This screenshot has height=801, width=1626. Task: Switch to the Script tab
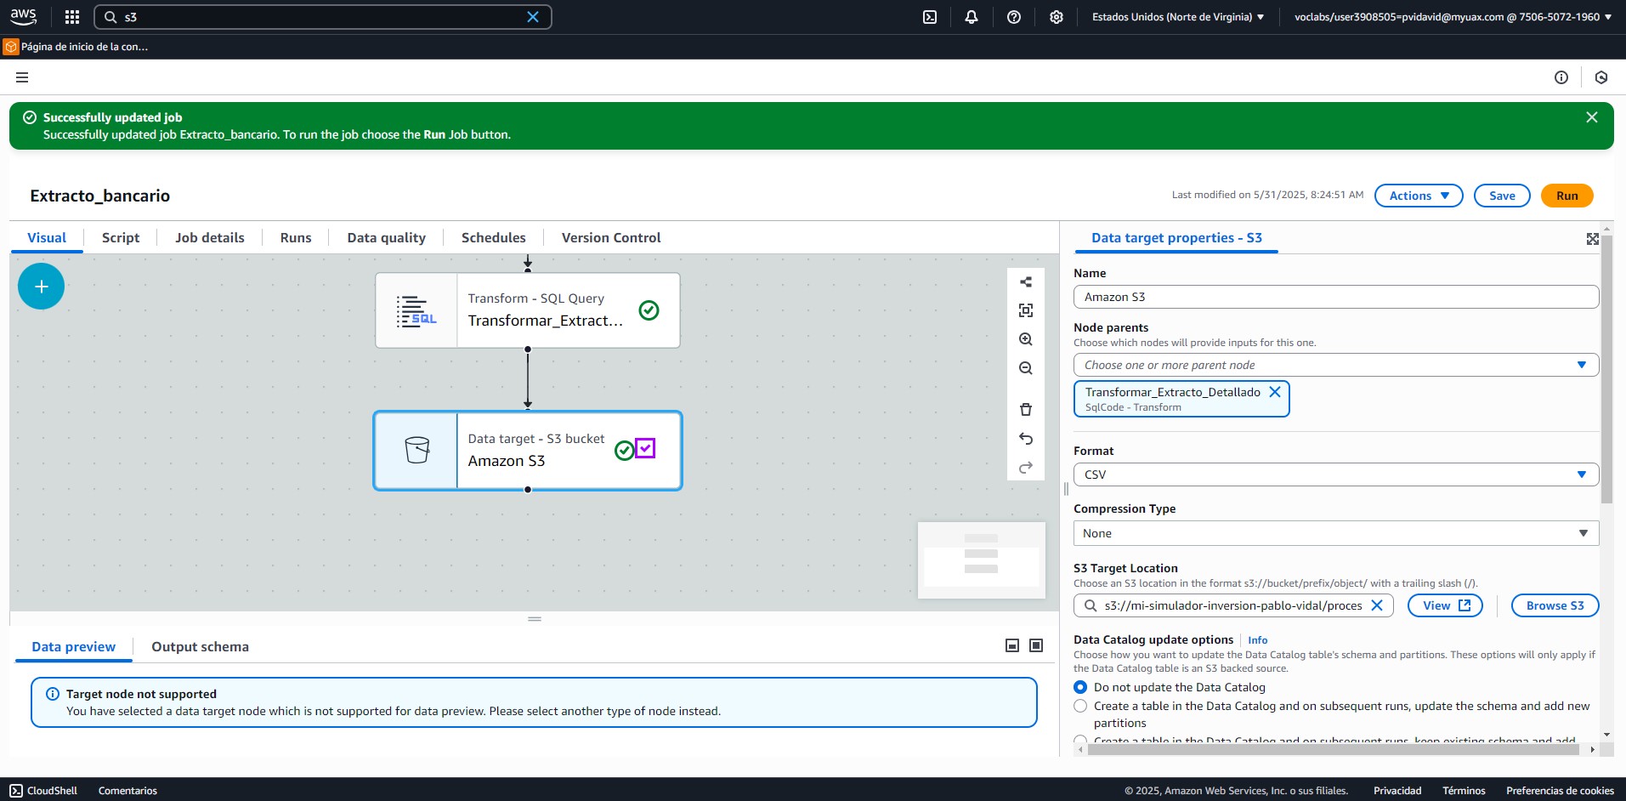[x=121, y=238]
